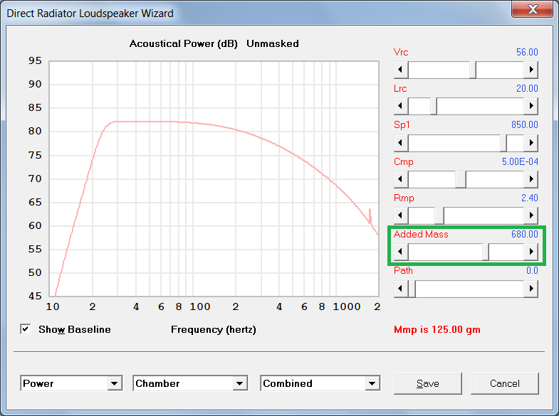Click the right arrow of the Lrc slider
The height and width of the screenshot is (416, 559).
531,106
